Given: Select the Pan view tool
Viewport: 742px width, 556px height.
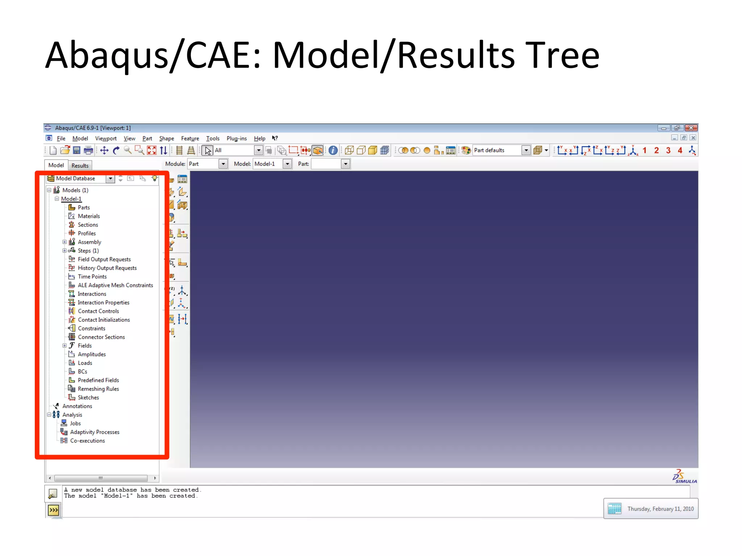Looking at the screenshot, I should [x=104, y=150].
